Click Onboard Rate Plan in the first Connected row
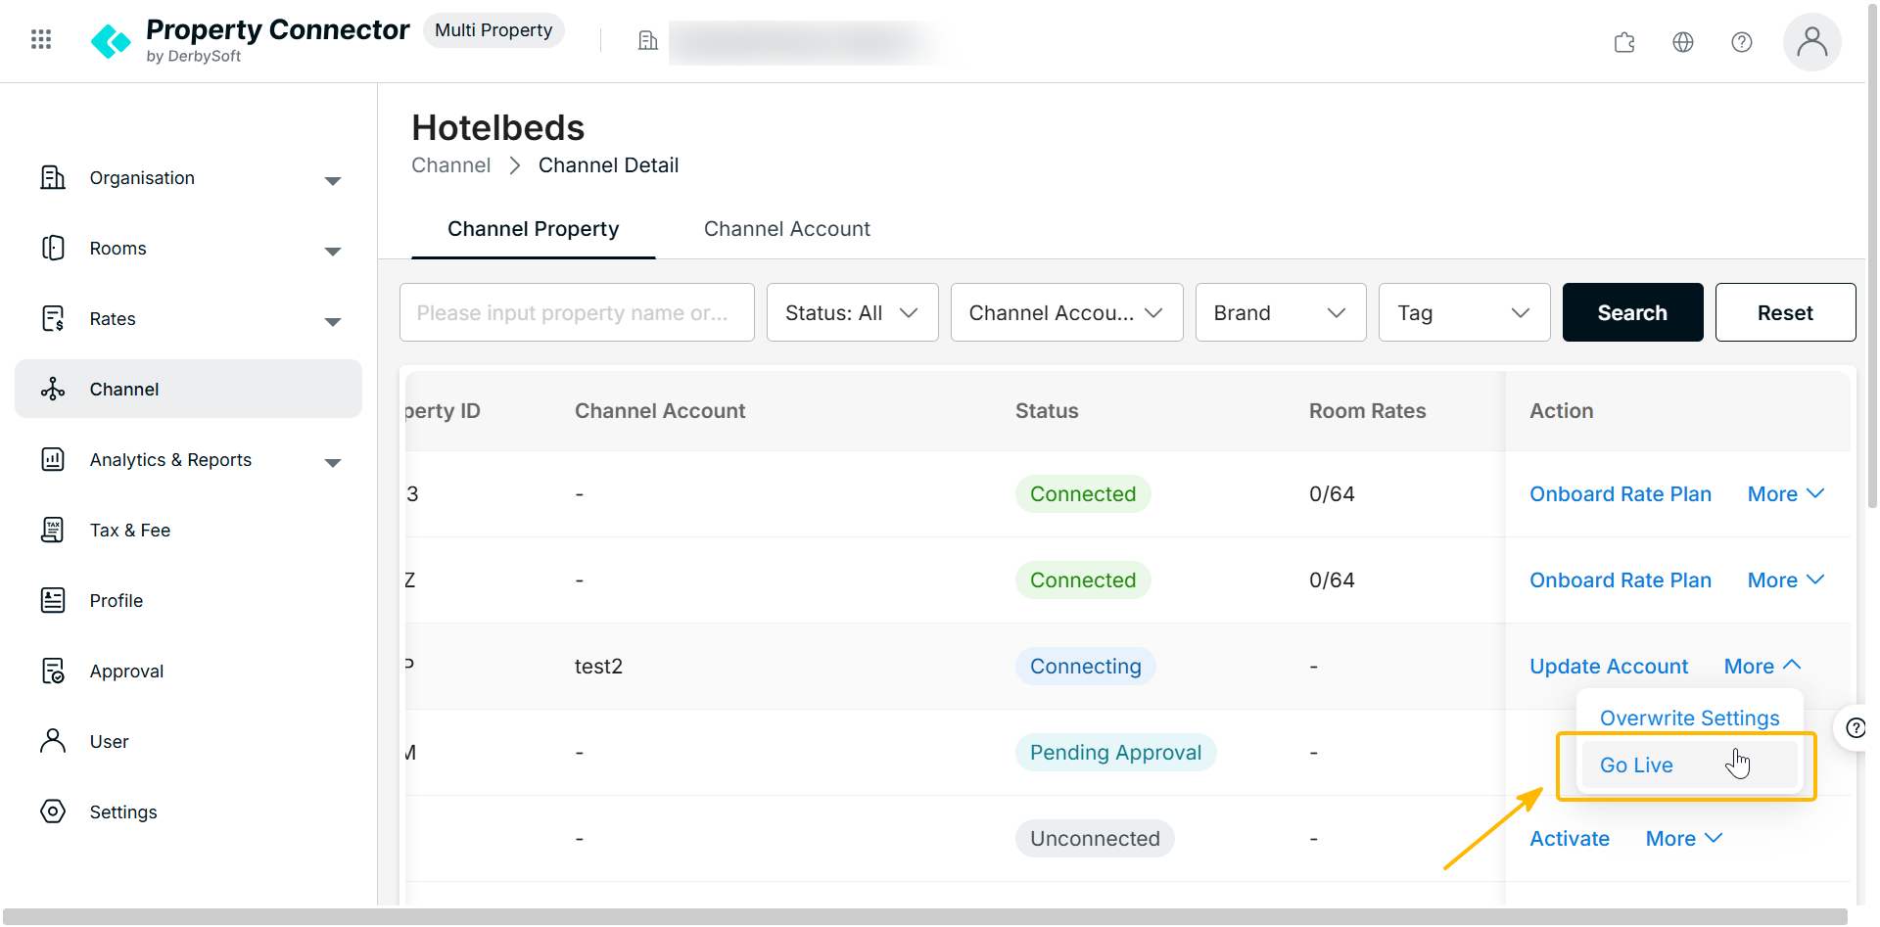This screenshot has height=927, width=1880. pyautogui.click(x=1621, y=493)
